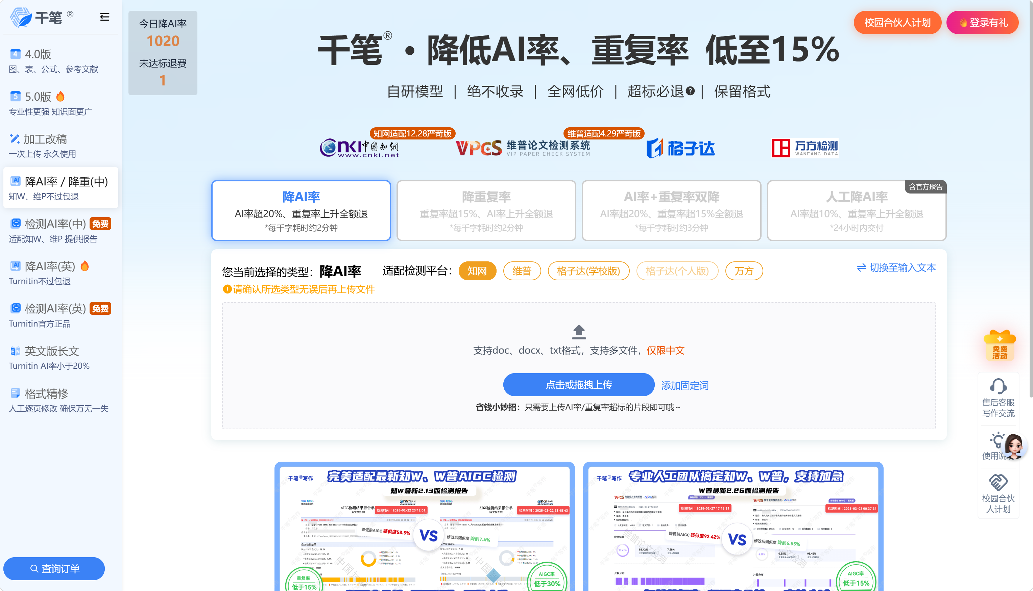
Task: Select the 人工降AI率 service tab
Action: click(x=857, y=211)
